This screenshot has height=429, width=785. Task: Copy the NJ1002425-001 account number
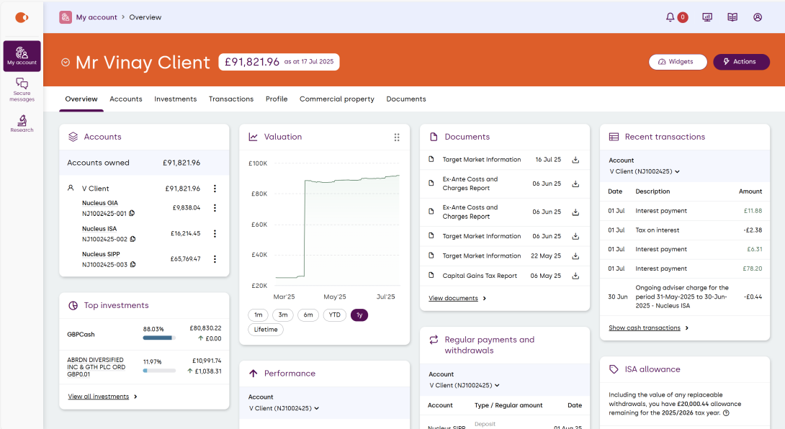[132, 214]
